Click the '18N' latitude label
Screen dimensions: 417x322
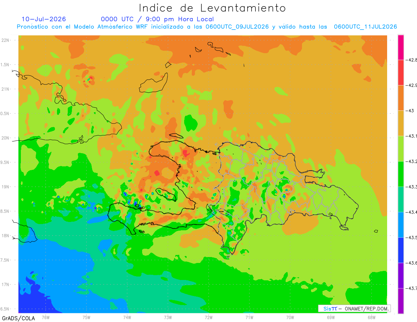tap(6, 236)
